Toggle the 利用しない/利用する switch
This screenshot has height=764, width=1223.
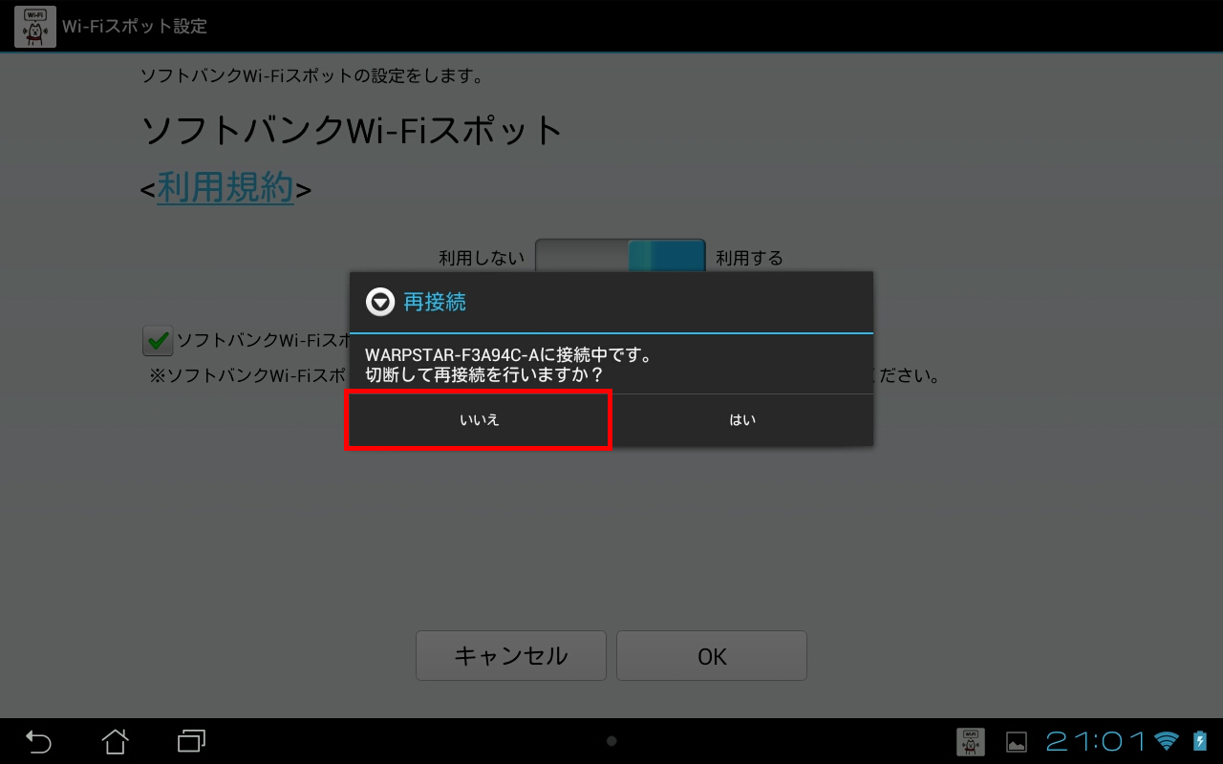[x=620, y=256]
